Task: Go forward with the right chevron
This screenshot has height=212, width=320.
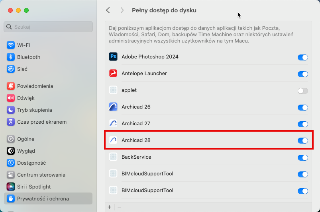Action: pos(122,10)
